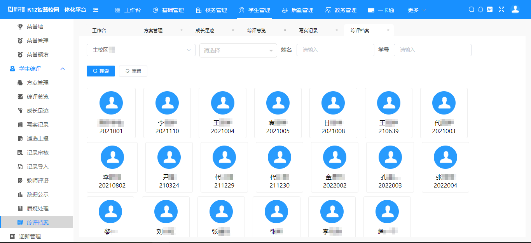The height and width of the screenshot is (243, 531).
Task: Open the user avatar at top right
Action: point(515,9)
